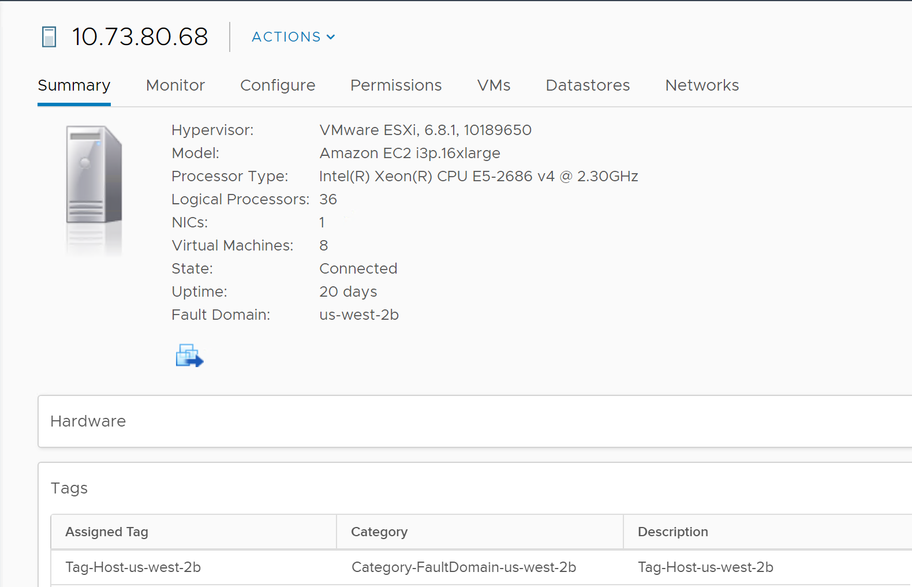Select the Permissions tab
The image size is (912, 587).
coord(396,85)
